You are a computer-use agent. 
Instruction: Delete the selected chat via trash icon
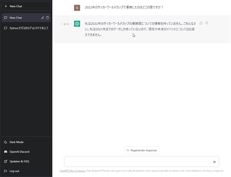click(x=47, y=18)
